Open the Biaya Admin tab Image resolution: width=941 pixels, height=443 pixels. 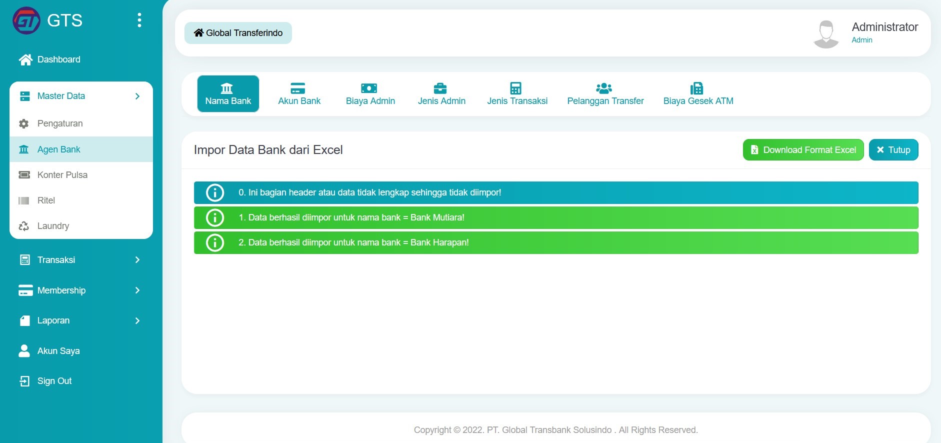(370, 94)
